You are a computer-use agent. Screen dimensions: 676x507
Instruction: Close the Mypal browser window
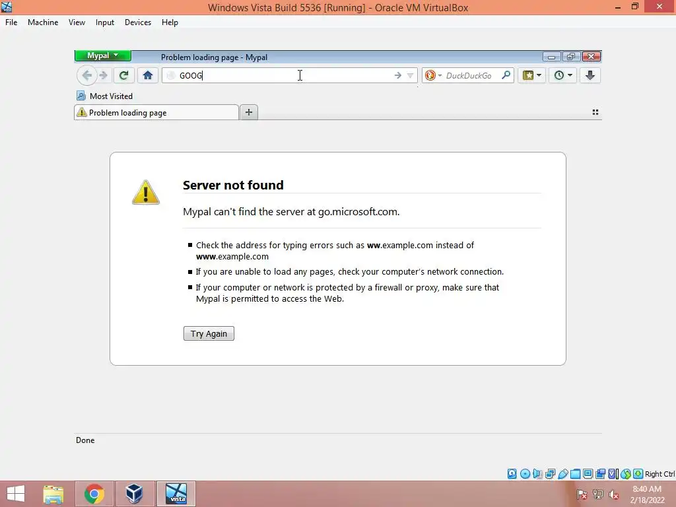click(x=591, y=57)
